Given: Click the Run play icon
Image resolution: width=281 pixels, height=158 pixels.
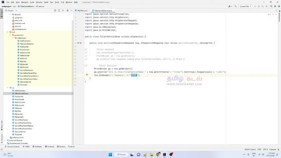Looking at the screenshot, I should 255,6.
